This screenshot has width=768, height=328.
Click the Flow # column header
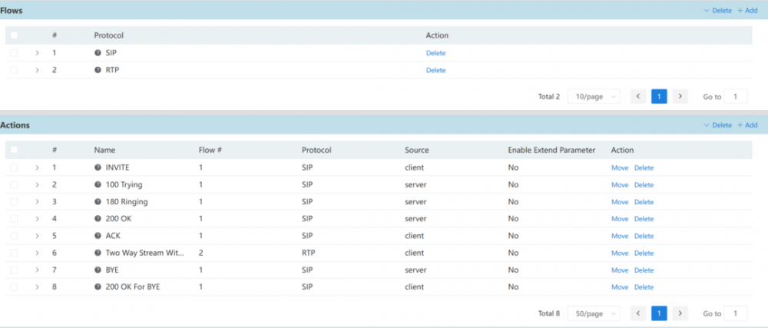210,150
